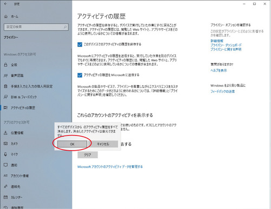Minimize the Settings window

click(244, 4)
